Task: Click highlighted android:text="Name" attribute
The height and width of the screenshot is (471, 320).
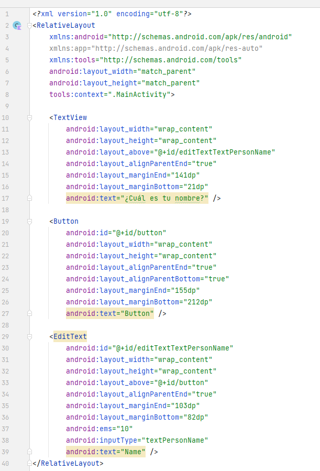Action: pyautogui.click(x=106, y=452)
